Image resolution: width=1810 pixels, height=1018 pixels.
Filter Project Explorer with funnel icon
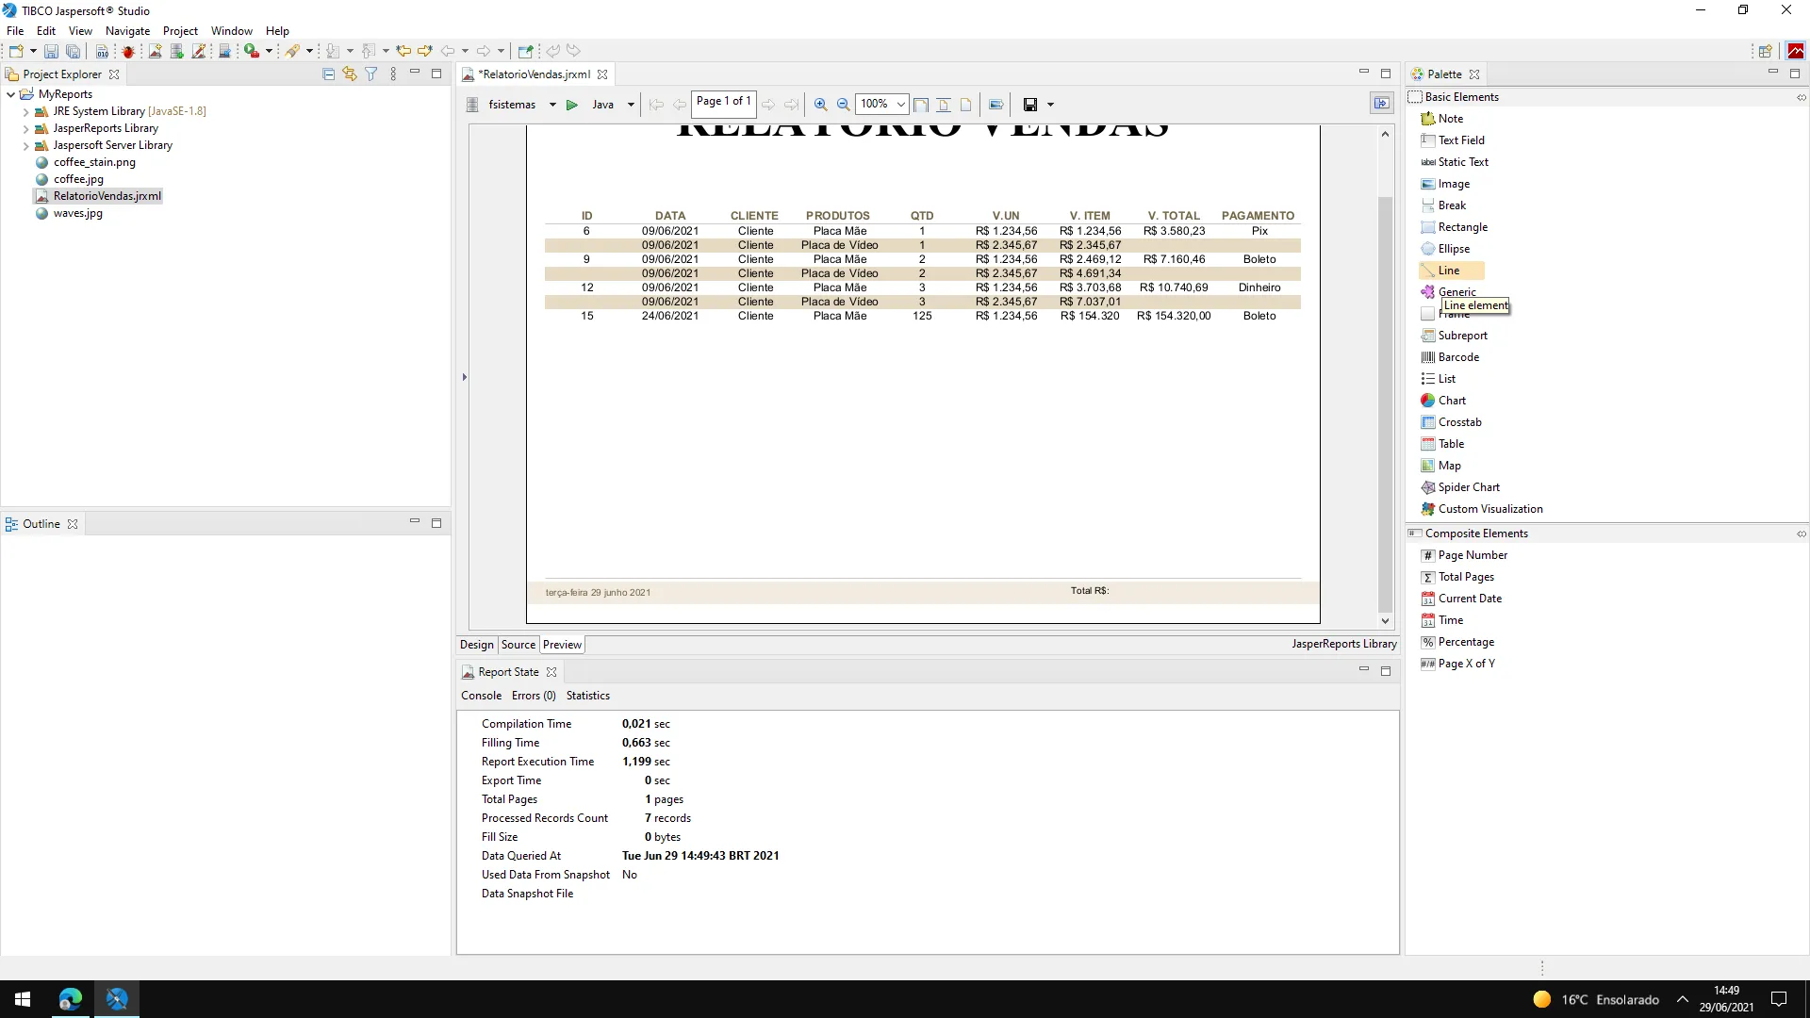370,74
